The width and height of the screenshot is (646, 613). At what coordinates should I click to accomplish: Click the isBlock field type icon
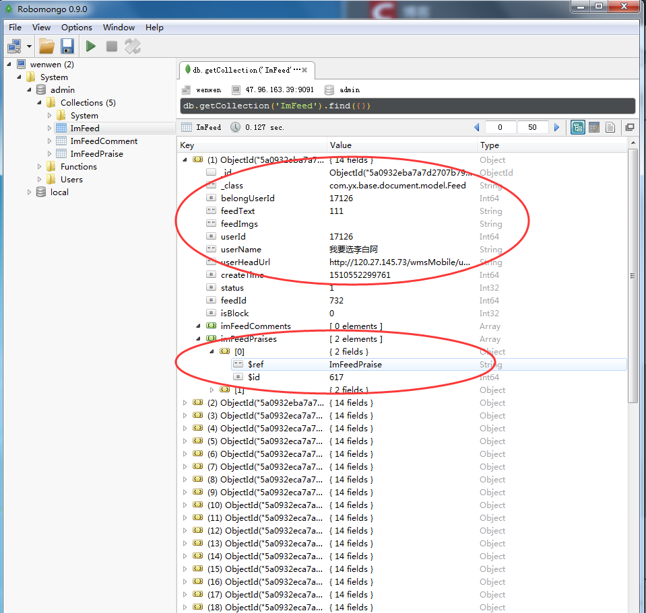pos(211,313)
